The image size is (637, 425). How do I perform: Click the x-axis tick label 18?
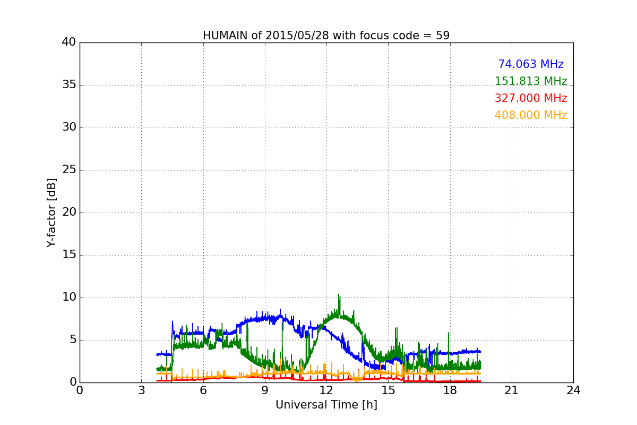450,390
